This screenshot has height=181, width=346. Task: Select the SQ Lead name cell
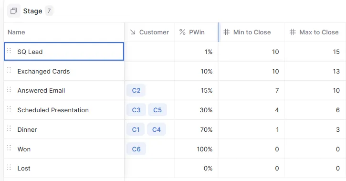64,52
